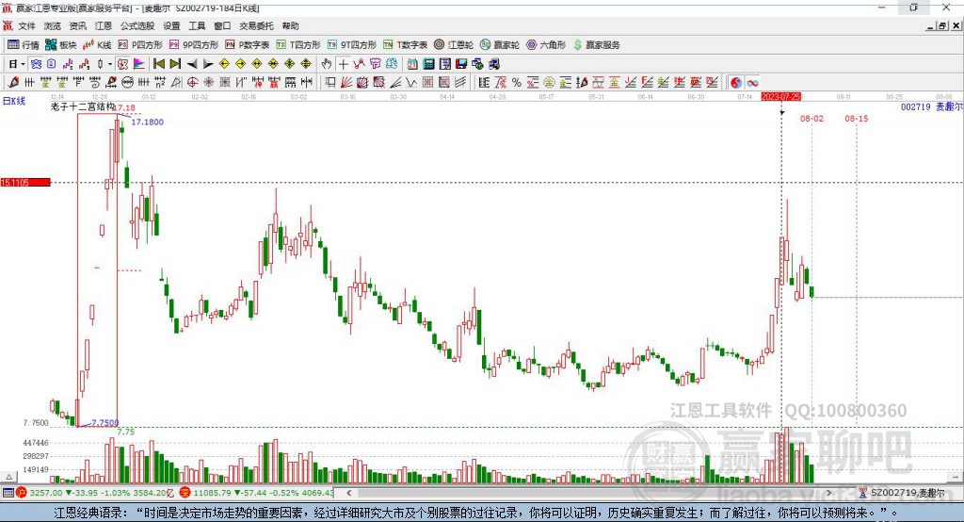Open the 窗口 menu
Viewport: 964px width, 522px height.
click(222, 25)
